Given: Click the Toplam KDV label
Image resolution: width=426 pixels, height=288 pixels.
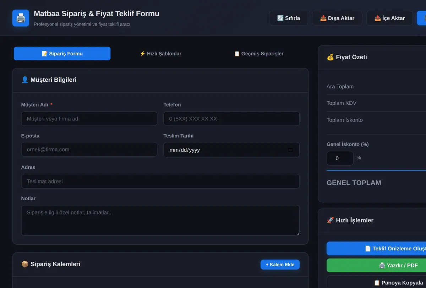Looking at the screenshot, I should coord(342,103).
